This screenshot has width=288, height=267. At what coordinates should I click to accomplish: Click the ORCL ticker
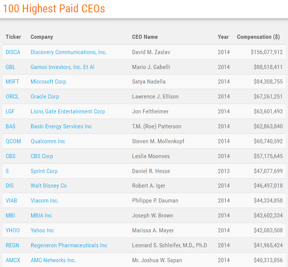tap(12, 97)
